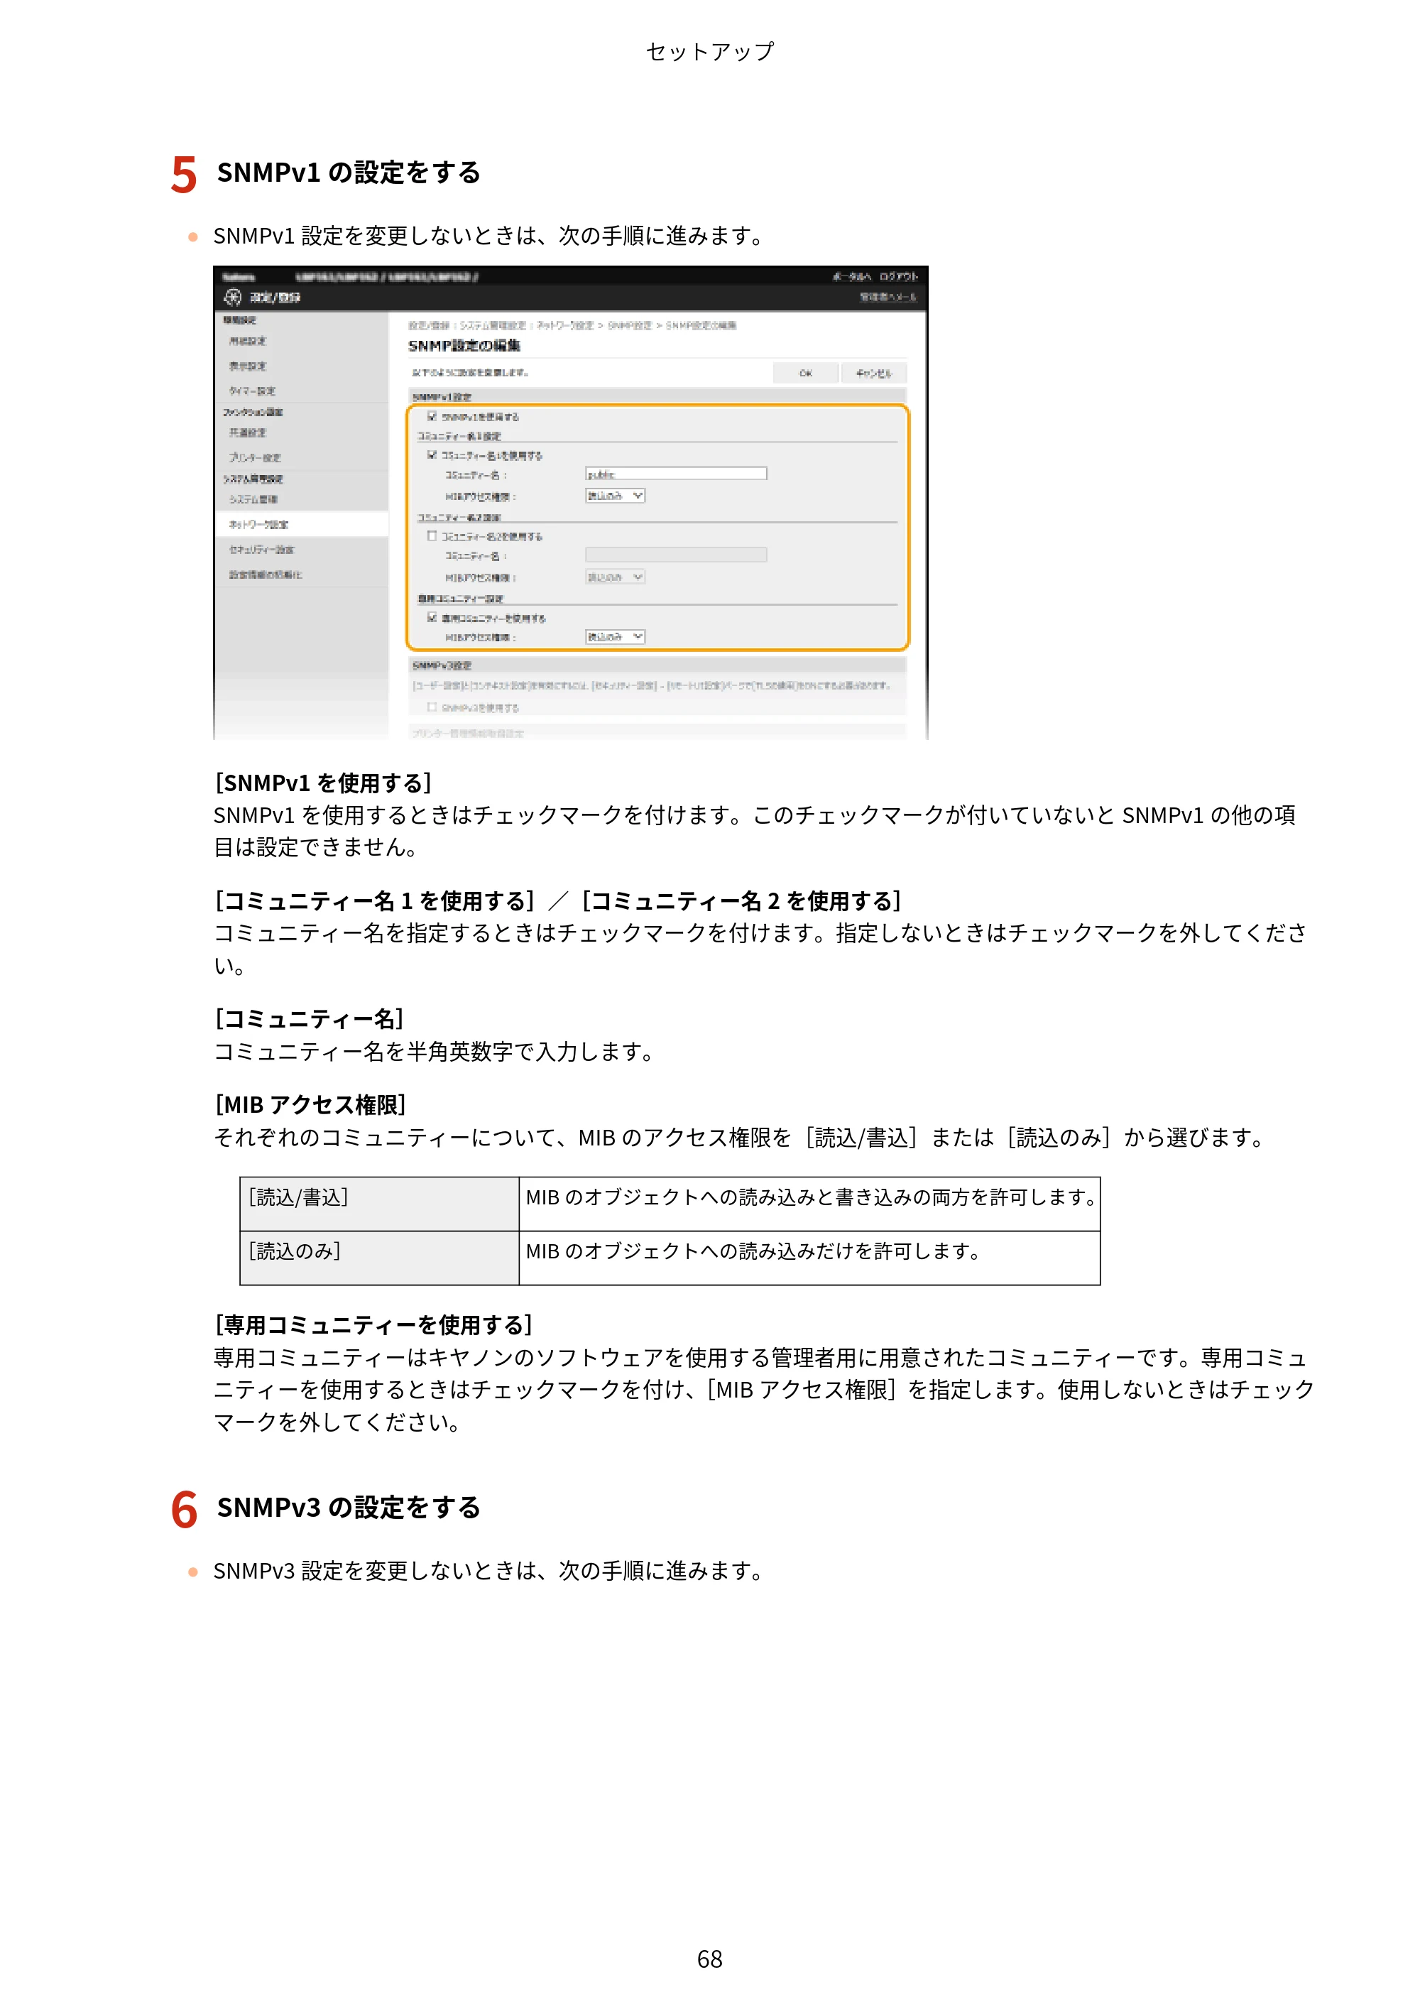Click the bold label '[MIB アクセス権限]'
1420x2009 pixels.
point(310,1105)
